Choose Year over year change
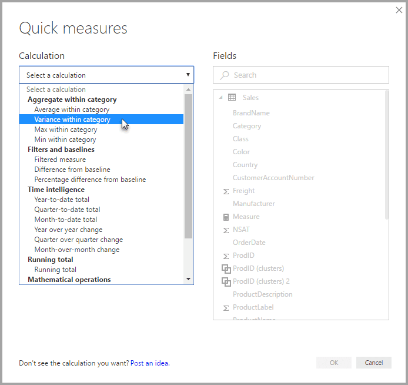 [x=101, y=230]
